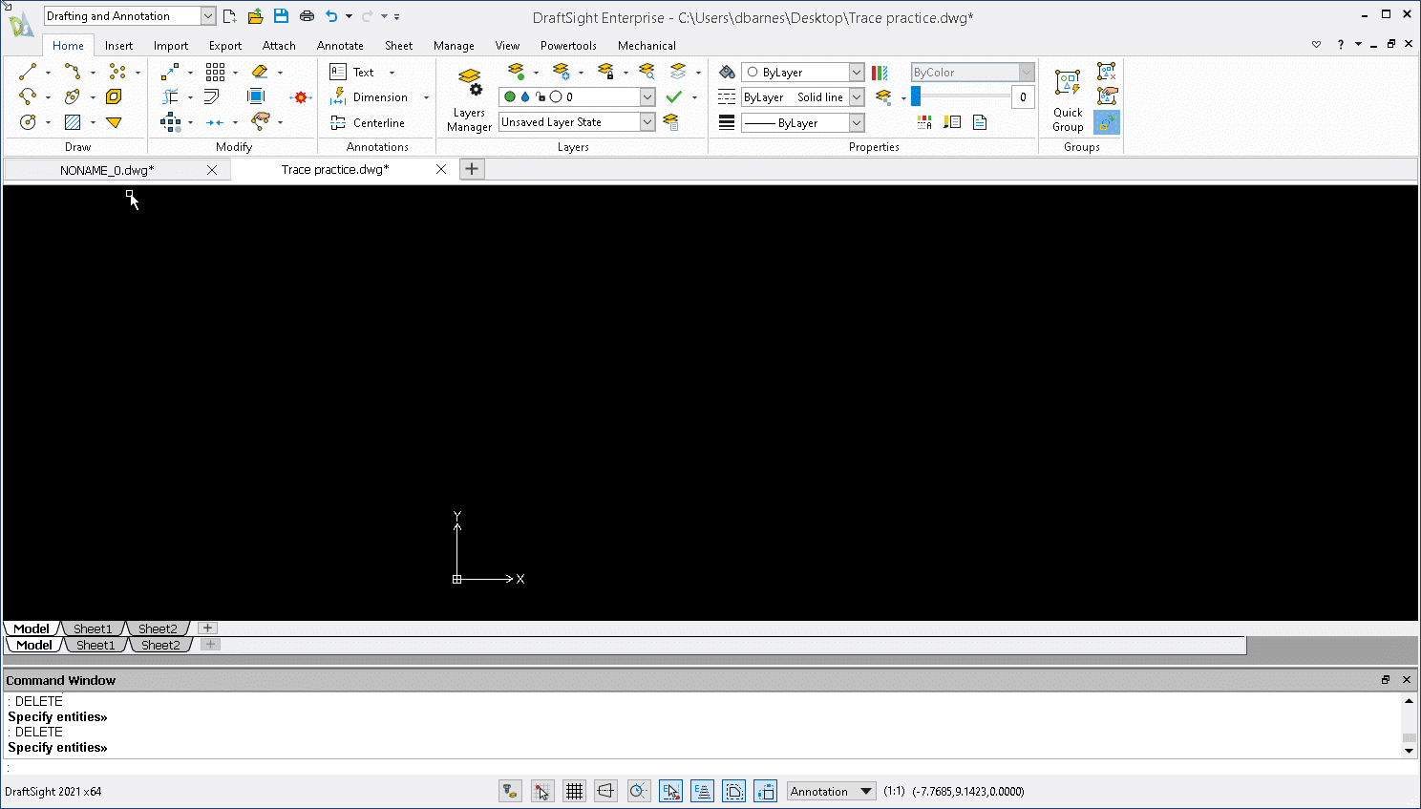Viewport: 1421px width, 809px height.
Task: Click the Undo arrow icon
Action: 331,16
